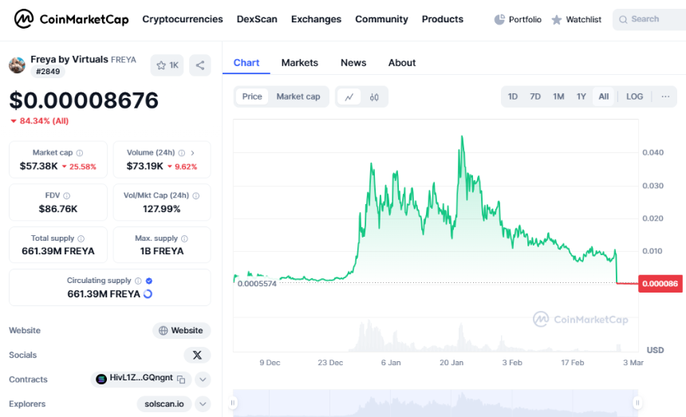This screenshot has height=417, width=686.
Task: Click the $0.00008676 price text
Action: coord(84,100)
